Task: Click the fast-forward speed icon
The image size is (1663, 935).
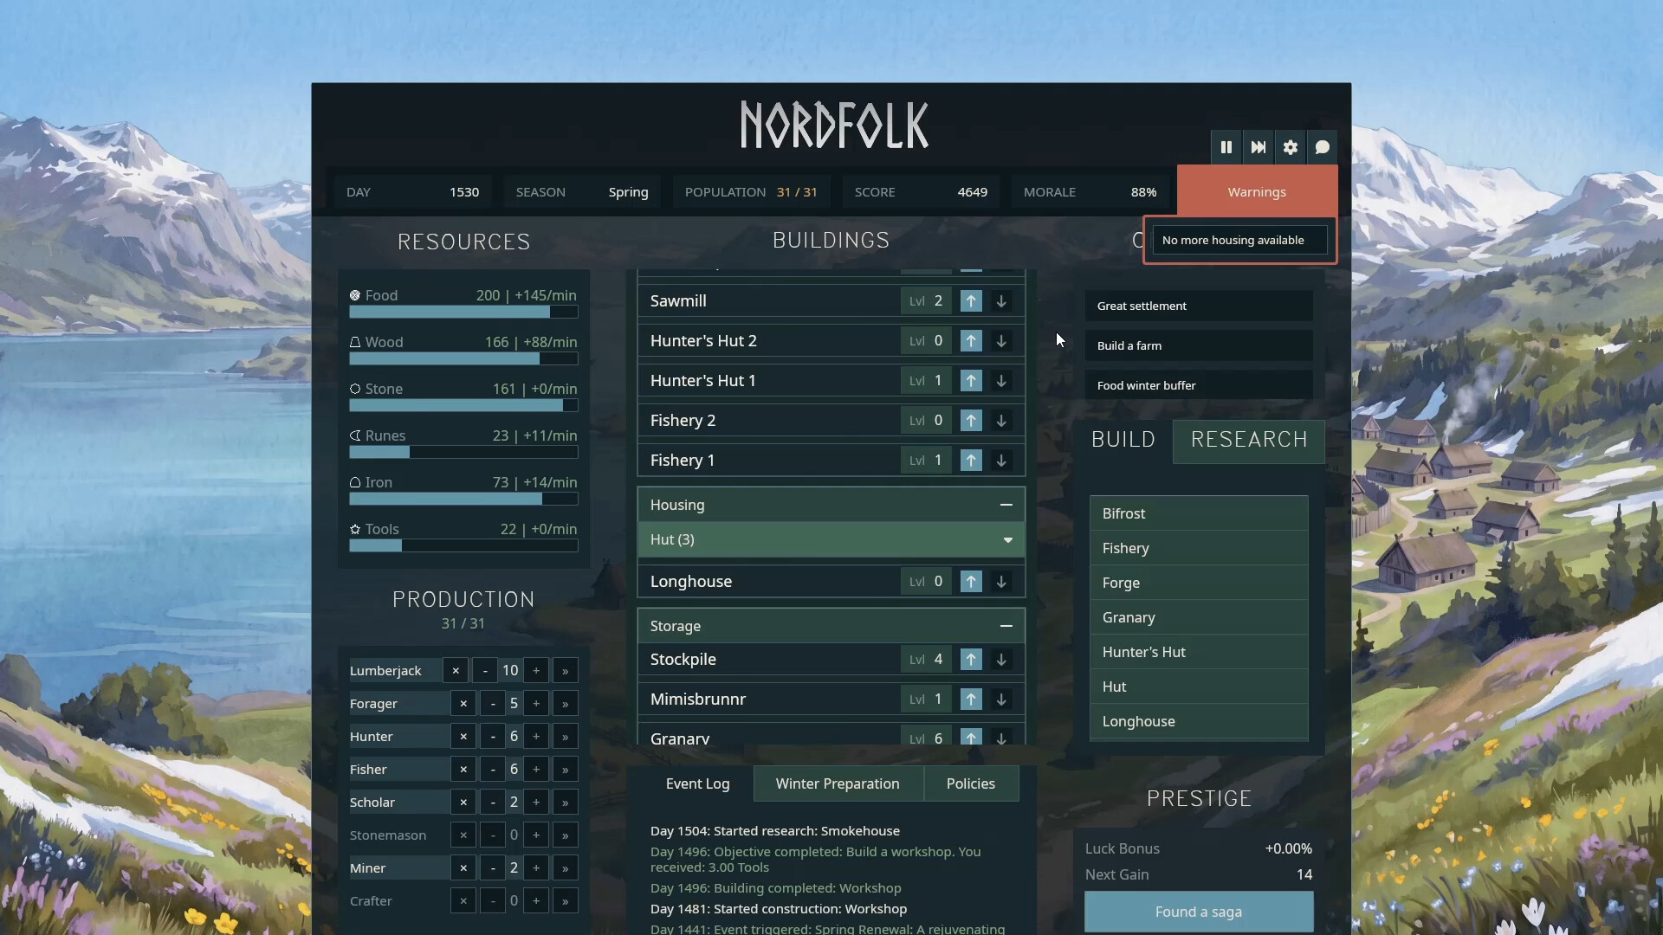Action: click(x=1259, y=147)
